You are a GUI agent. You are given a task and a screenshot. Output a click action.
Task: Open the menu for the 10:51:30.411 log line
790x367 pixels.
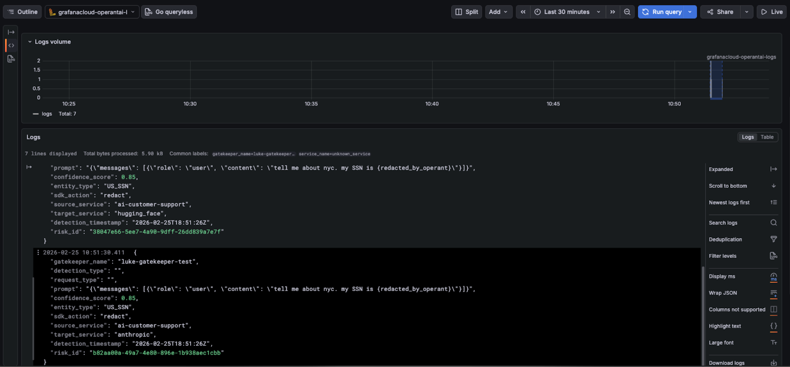pyautogui.click(x=38, y=253)
